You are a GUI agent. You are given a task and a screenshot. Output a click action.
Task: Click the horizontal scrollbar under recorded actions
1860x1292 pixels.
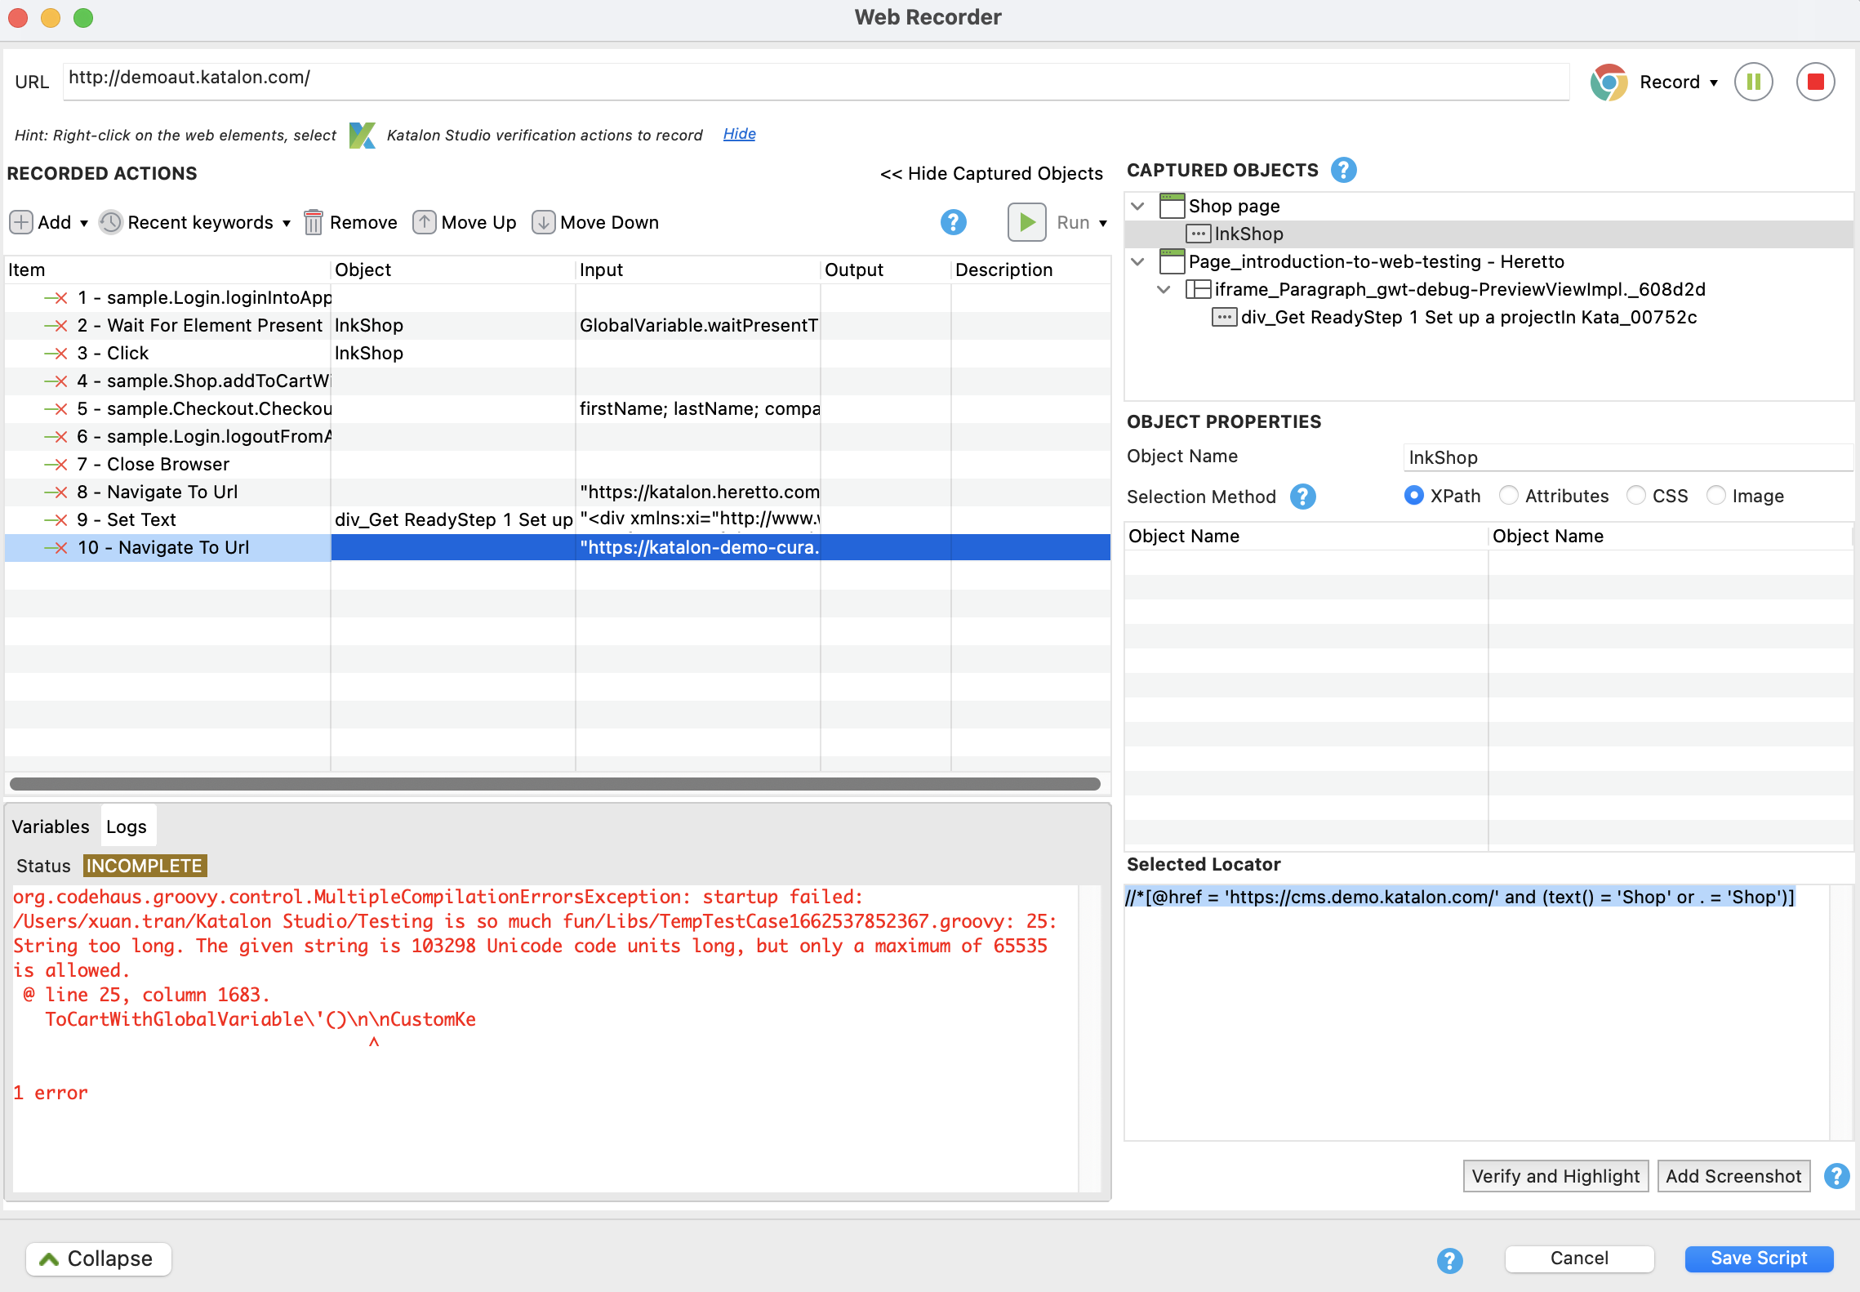[555, 784]
